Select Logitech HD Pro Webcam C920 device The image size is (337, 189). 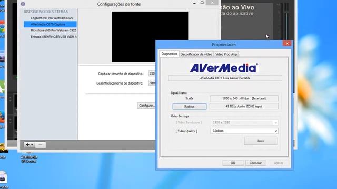[52, 18]
